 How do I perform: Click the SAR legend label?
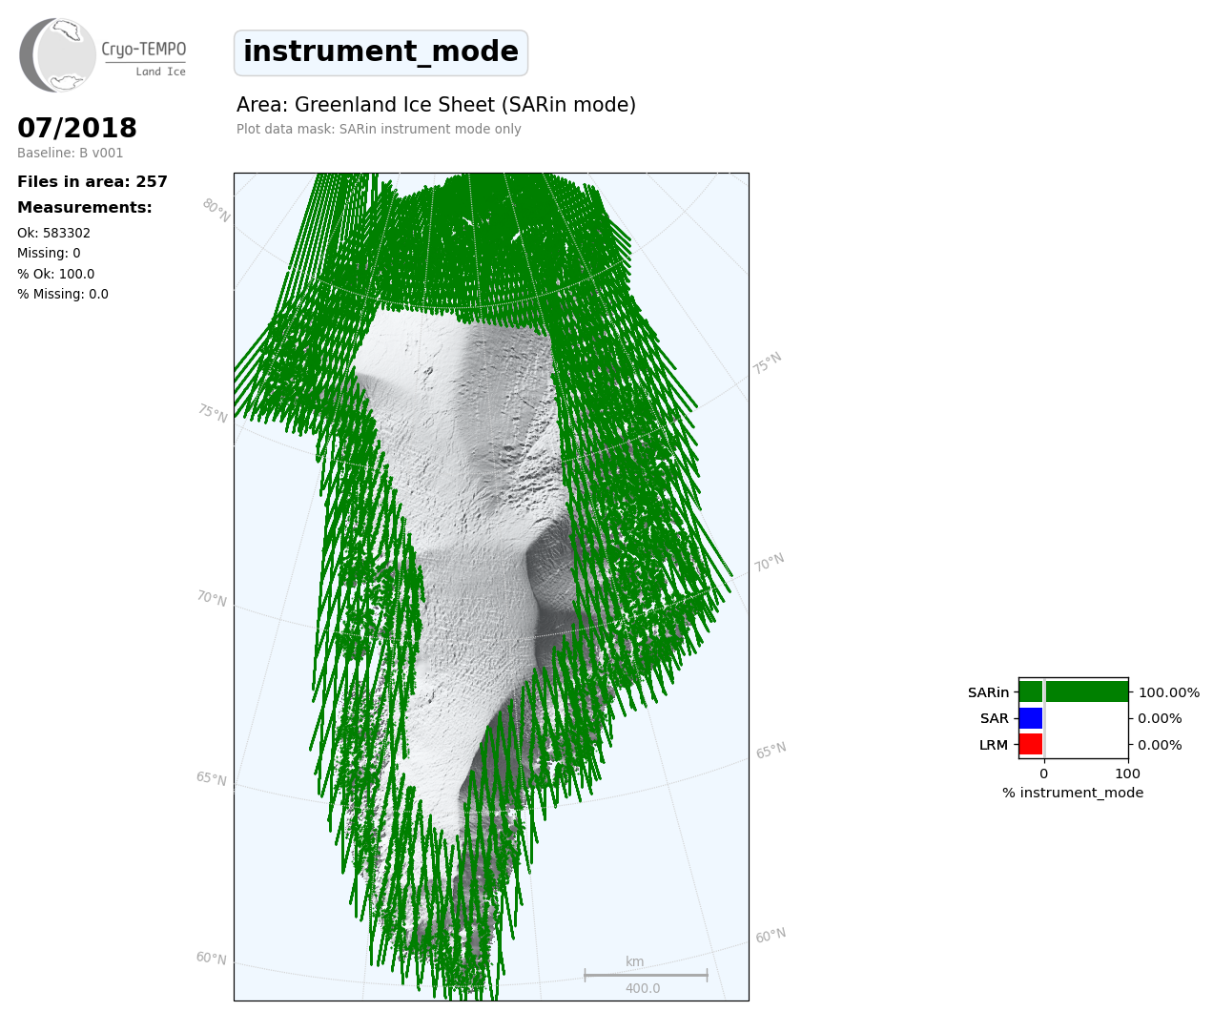(994, 718)
